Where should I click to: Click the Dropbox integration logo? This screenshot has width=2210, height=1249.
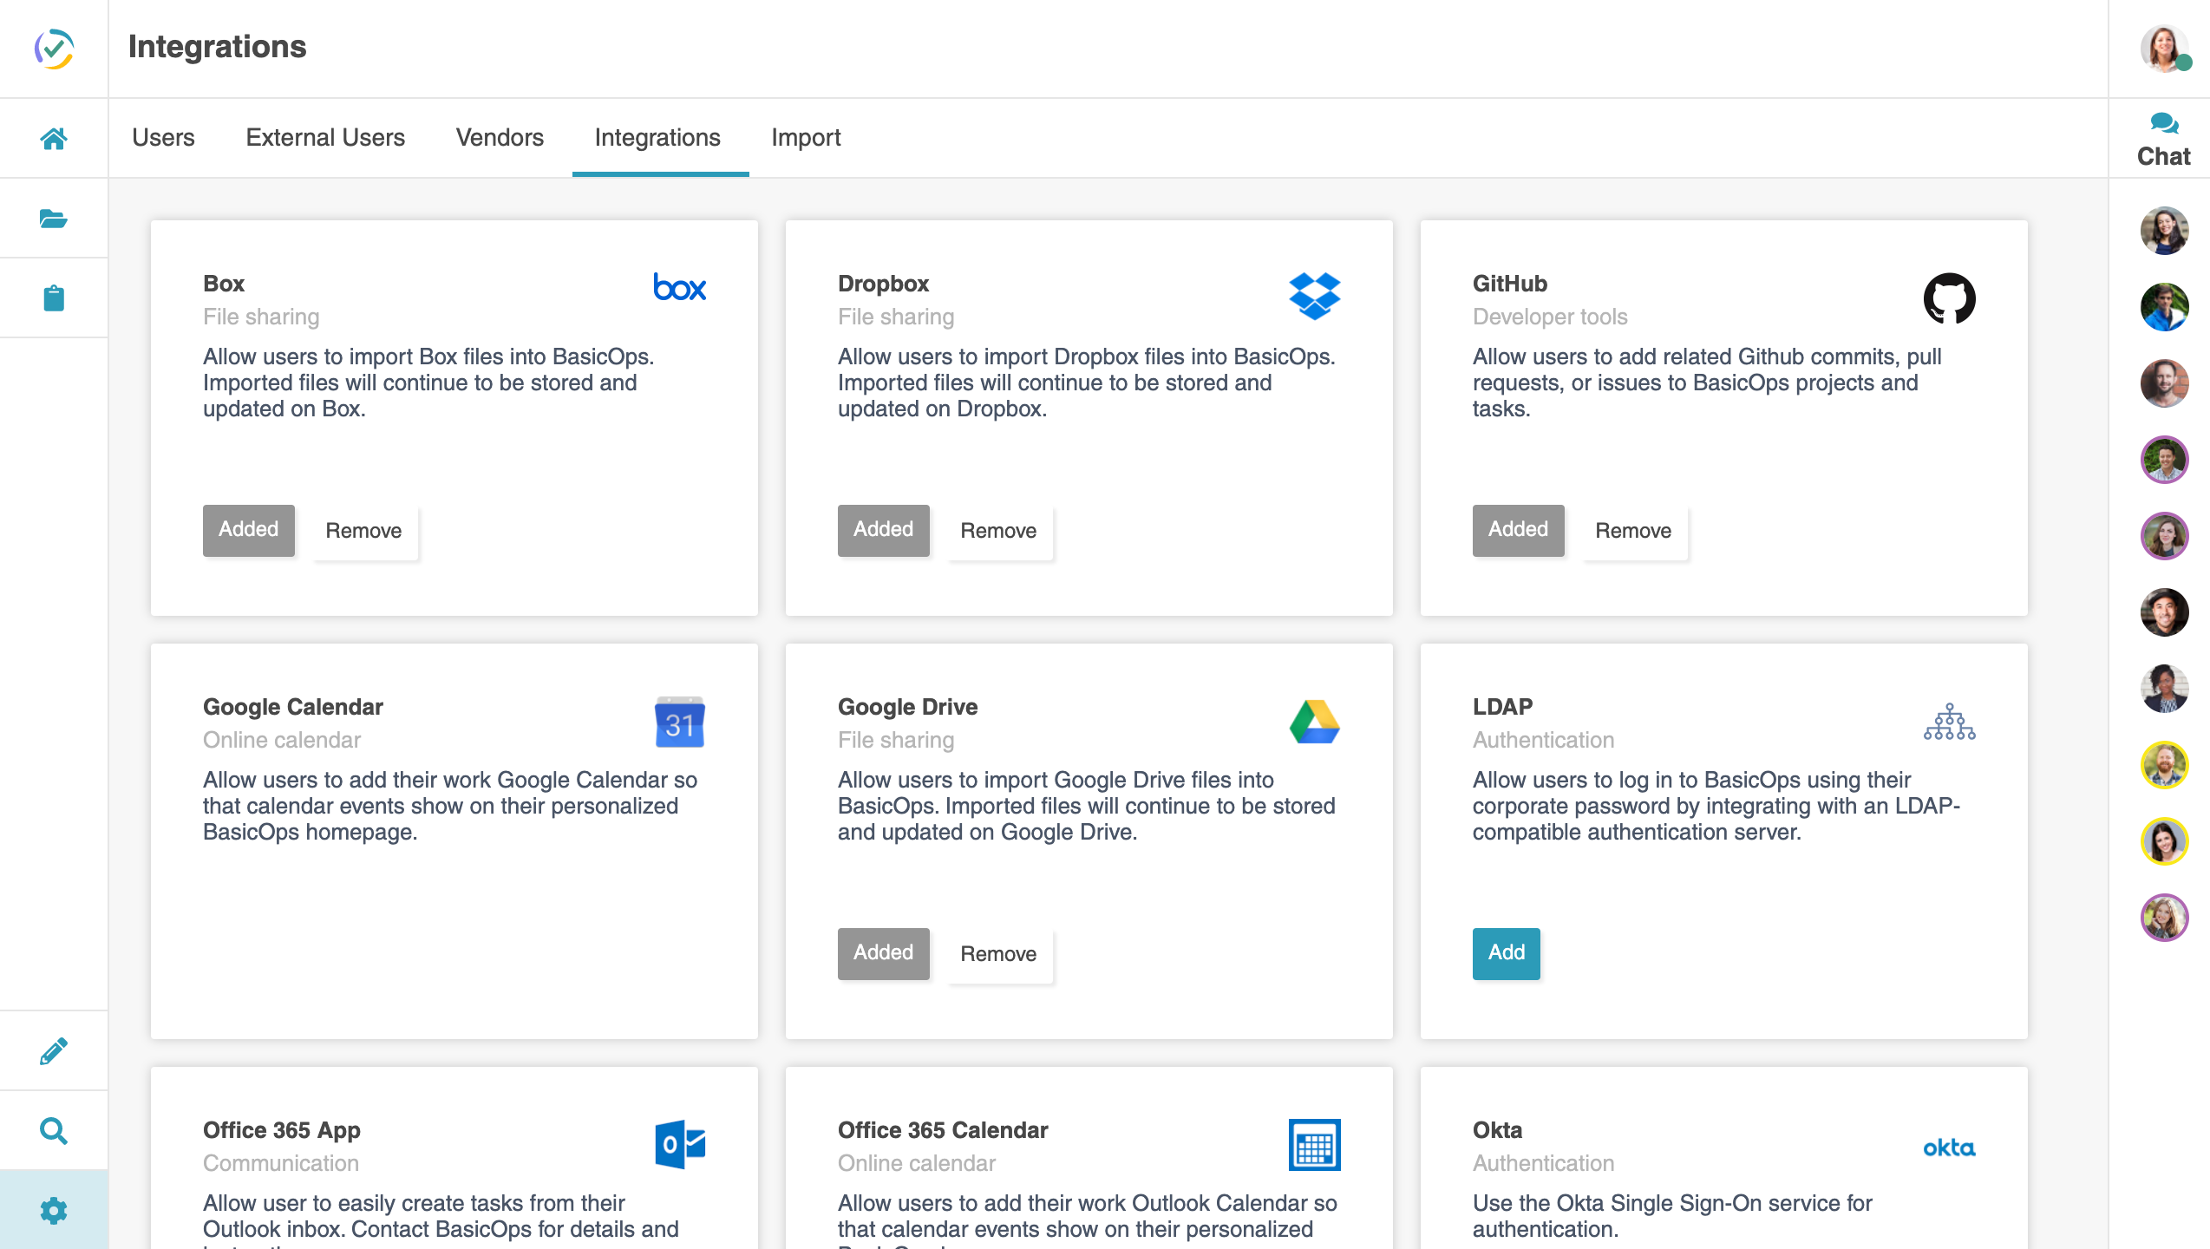click(x=1315, y=296)
